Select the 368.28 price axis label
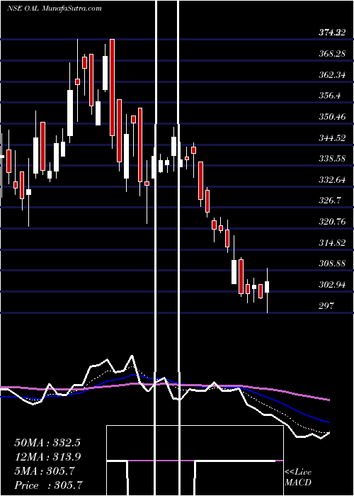This screenshot has height=496, width=354. (331, 54)
